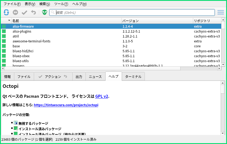Open the hamburger menu icon at right
Screen dimensions: 227x144
click(x=220, y=12)
